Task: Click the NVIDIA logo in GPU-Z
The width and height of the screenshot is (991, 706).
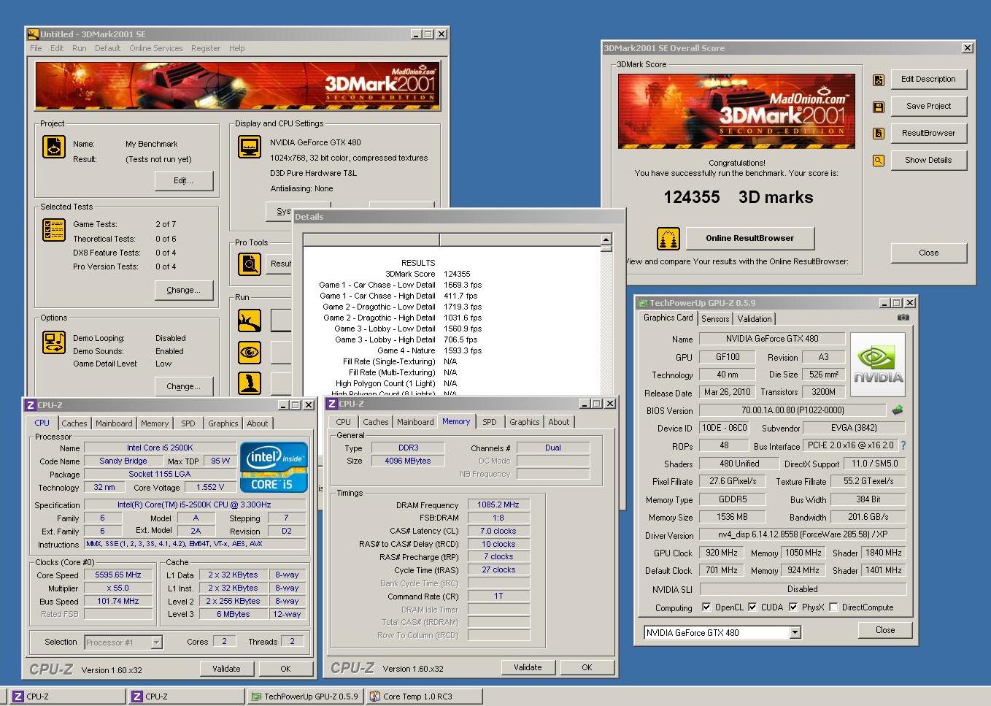Action: (878, 364)
